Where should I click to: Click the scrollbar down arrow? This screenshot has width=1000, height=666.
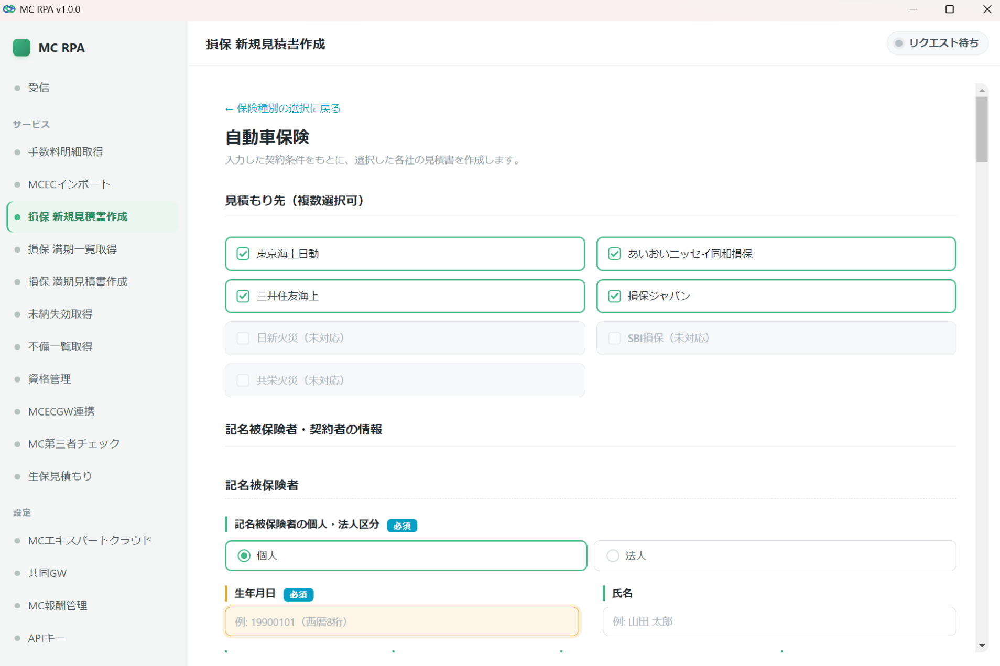[x=982, y=646]
